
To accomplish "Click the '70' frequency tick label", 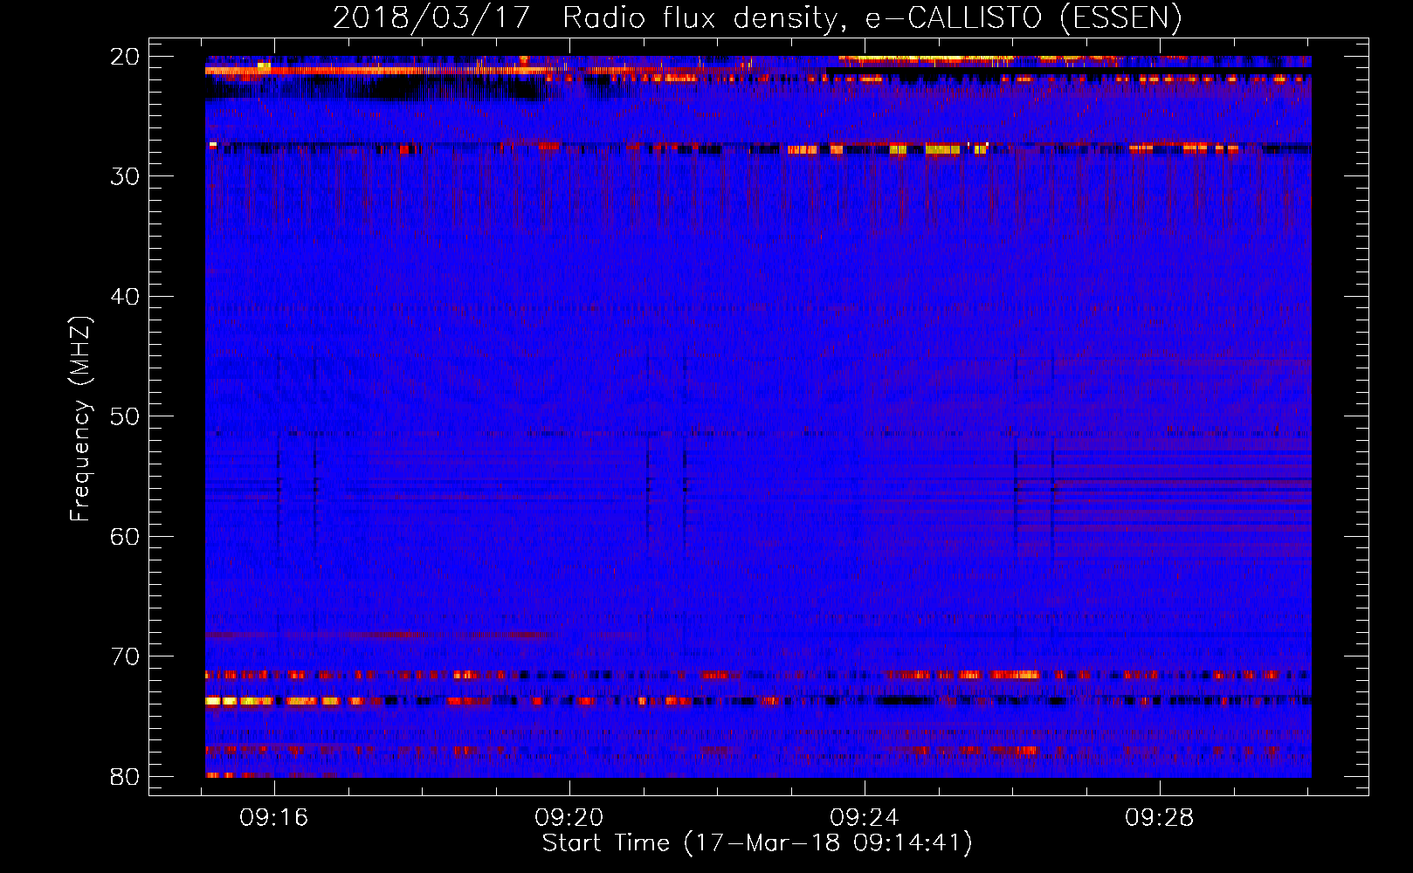I will [x=125, y=656].
